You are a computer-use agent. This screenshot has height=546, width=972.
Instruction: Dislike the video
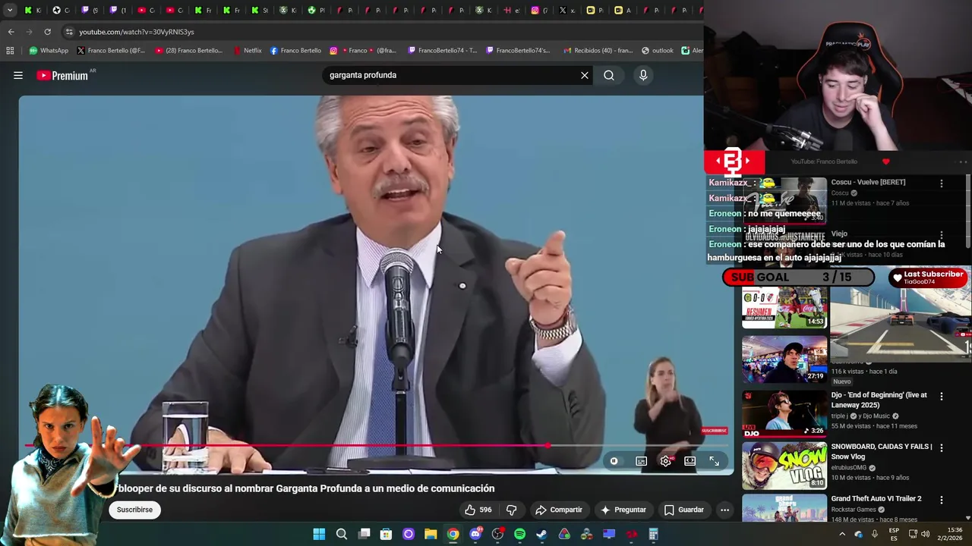pyautogui.click(x=511, y=510)
